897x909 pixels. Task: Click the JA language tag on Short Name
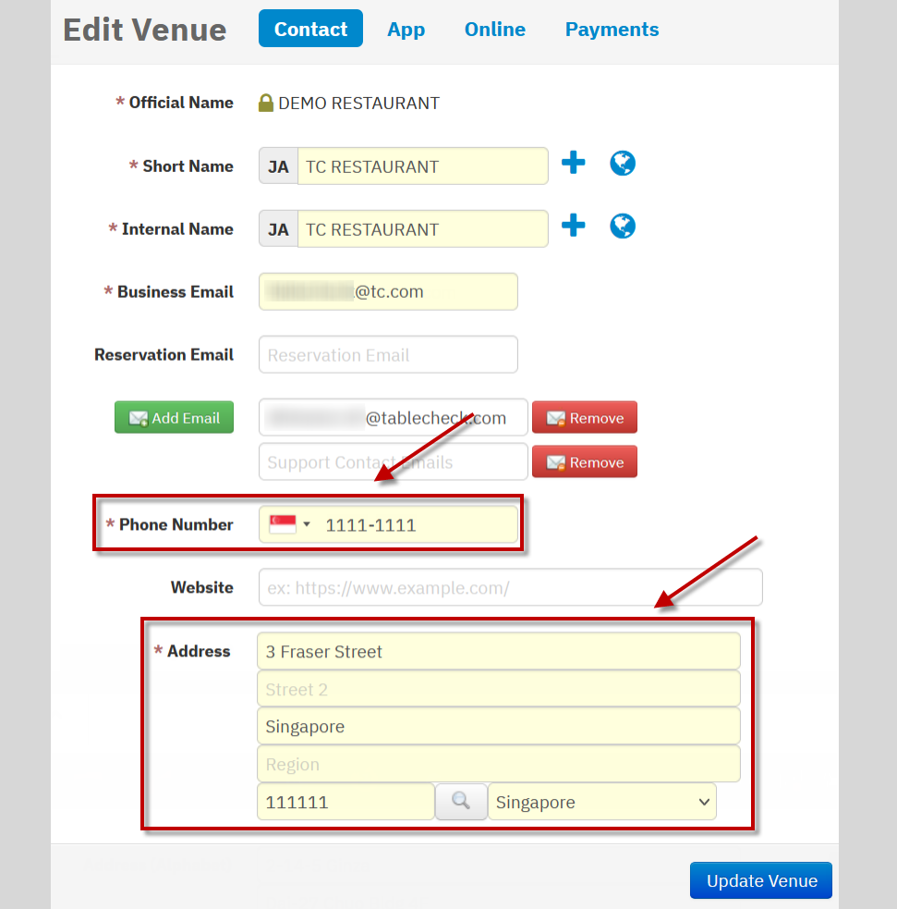tap(278, 166)
